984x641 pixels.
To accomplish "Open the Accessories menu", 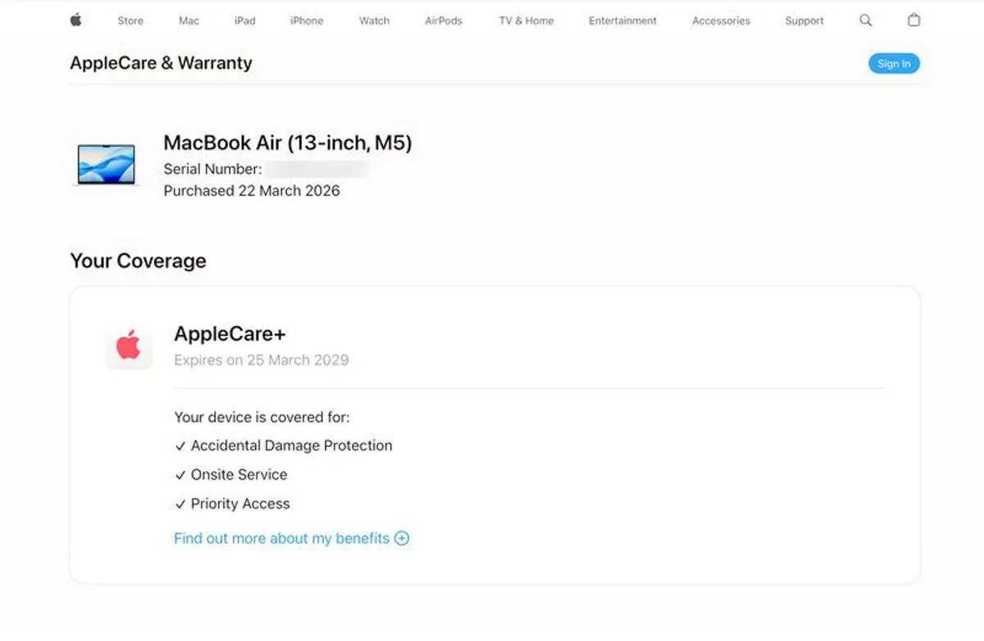I will 721,20.
